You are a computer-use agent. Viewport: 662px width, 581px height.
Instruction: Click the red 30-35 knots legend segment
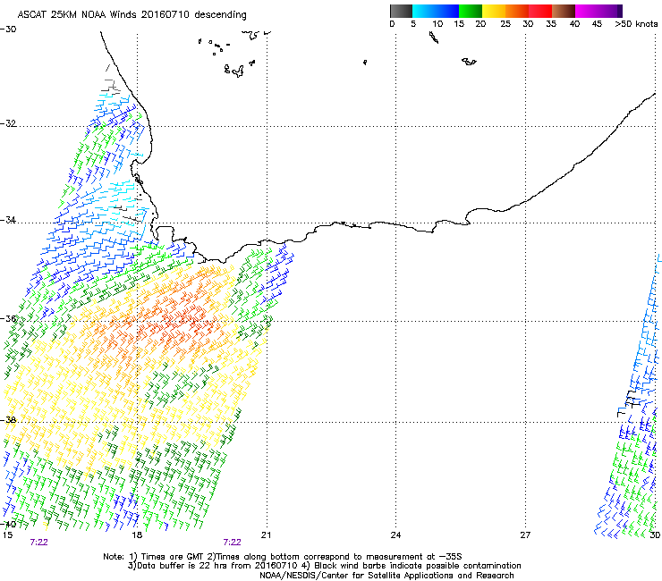pos(540,11)
